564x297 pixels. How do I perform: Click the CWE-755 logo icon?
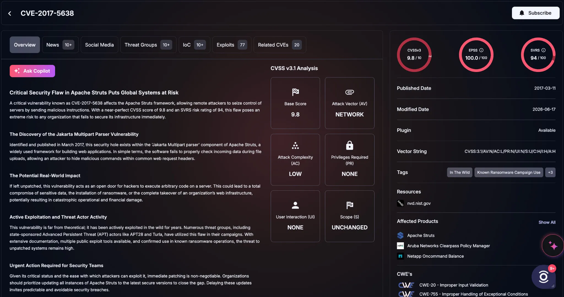[x=406, y=294]
